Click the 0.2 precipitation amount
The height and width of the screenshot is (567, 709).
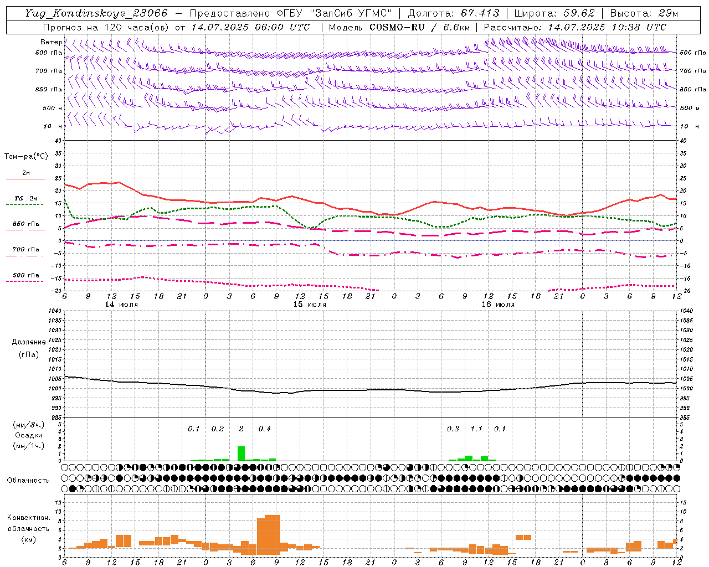coord(218,429)
